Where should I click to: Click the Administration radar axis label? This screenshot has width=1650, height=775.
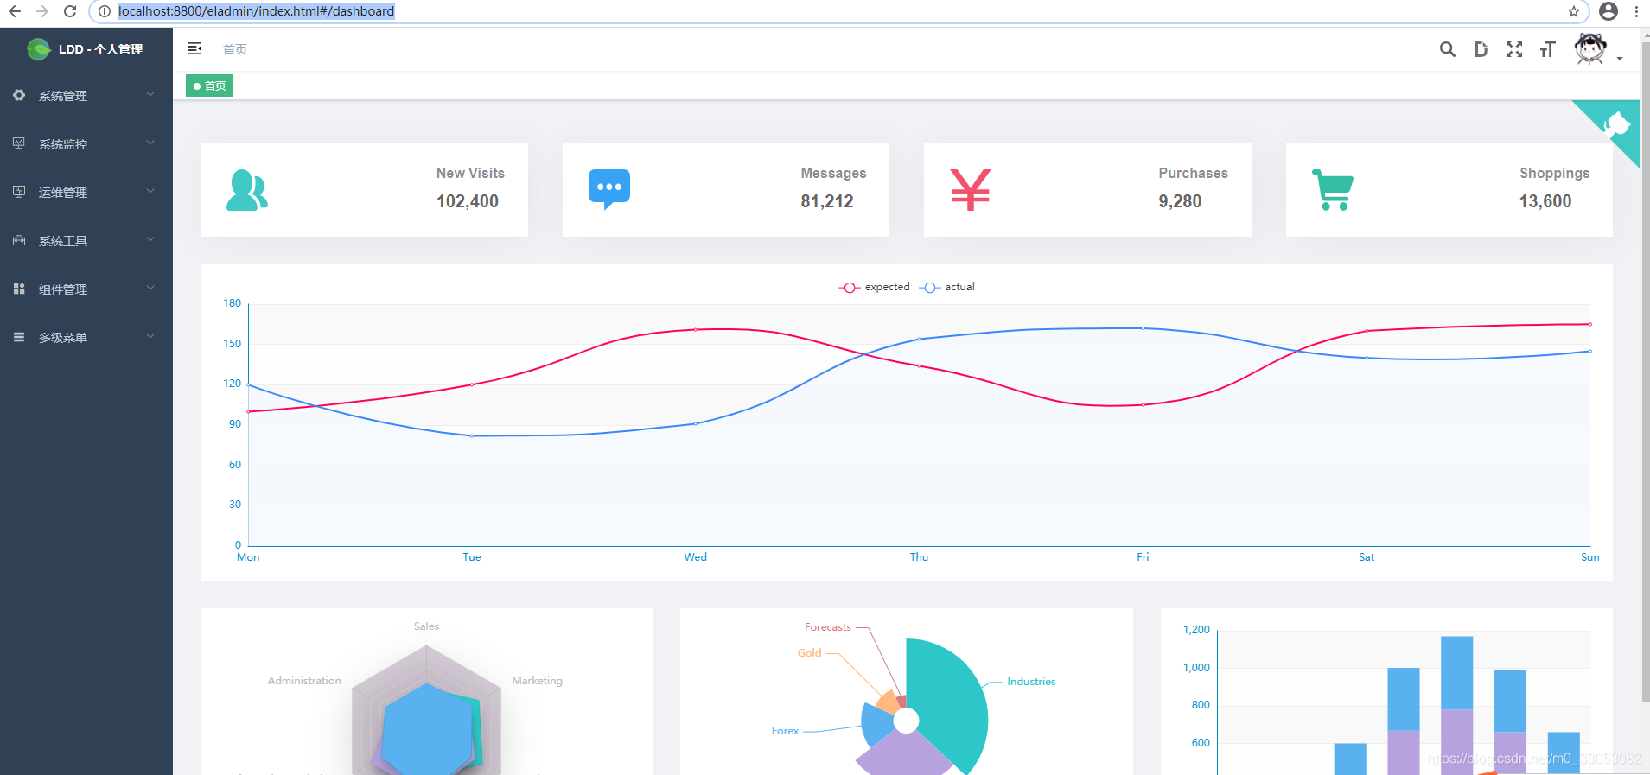(x=304, y=681)
